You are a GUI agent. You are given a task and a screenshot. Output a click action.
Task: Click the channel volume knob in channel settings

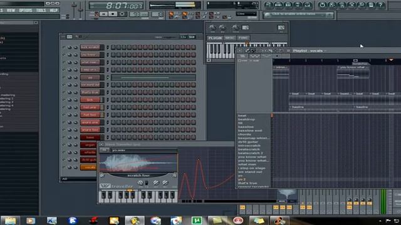(222, 27)
